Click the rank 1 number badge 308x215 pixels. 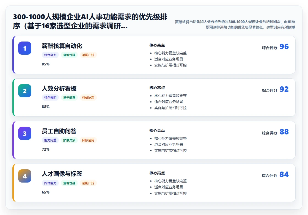click(25, 48)
